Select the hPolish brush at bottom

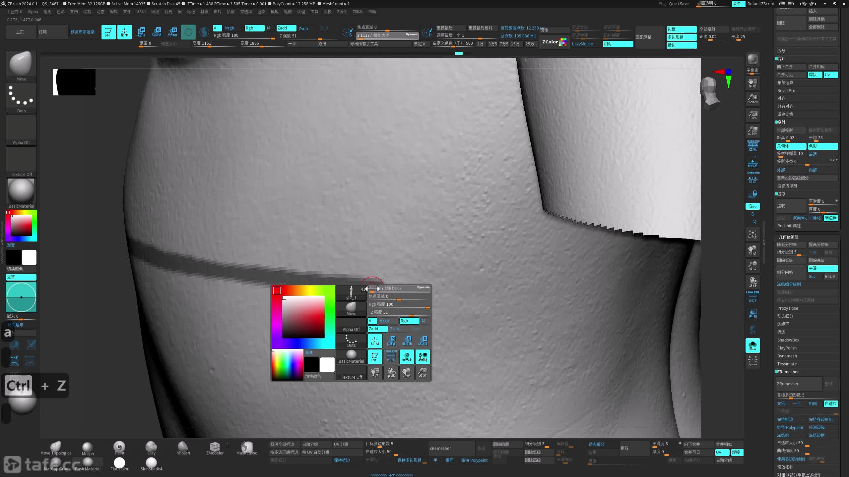point(183,448)
